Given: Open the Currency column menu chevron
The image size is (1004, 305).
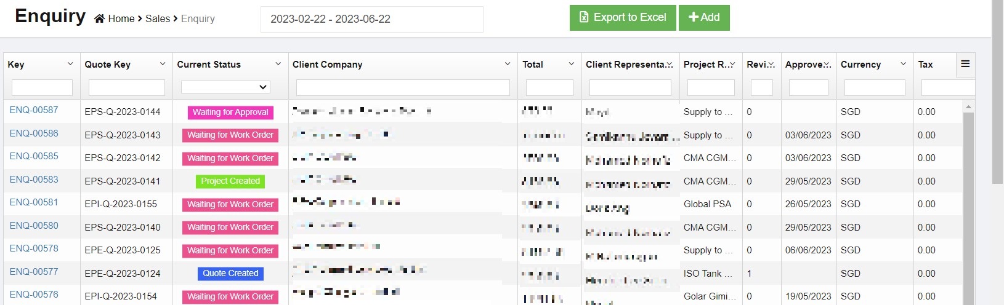Looking at the screenshot, I should (x=904, y=64).
